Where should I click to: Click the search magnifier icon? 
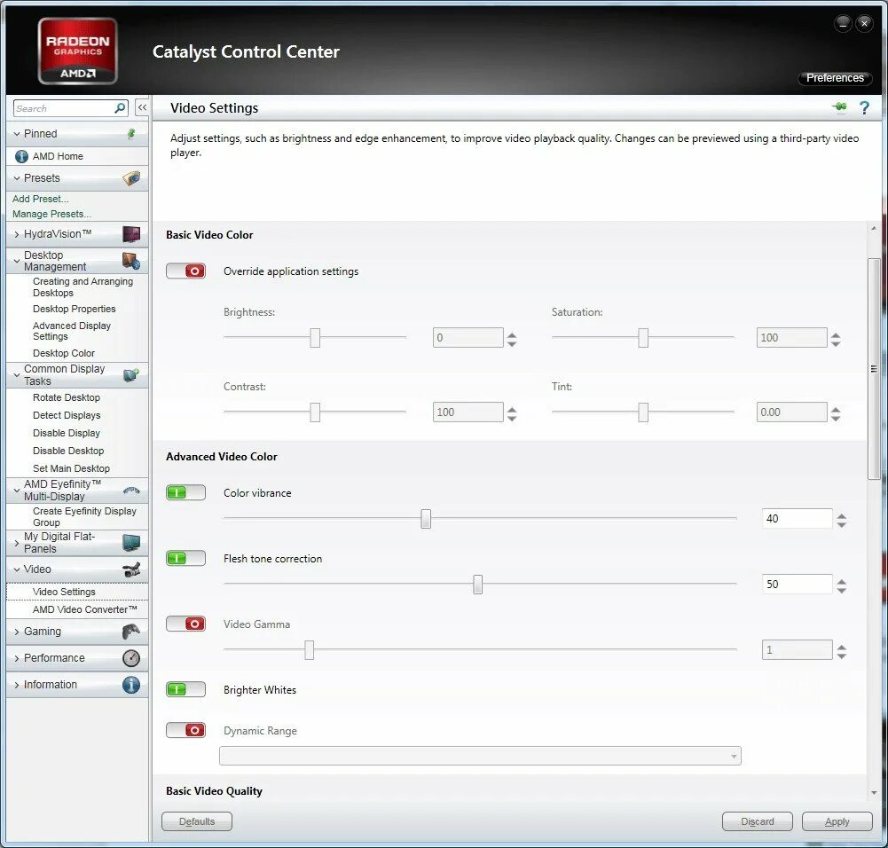click(x=120, y=107)
